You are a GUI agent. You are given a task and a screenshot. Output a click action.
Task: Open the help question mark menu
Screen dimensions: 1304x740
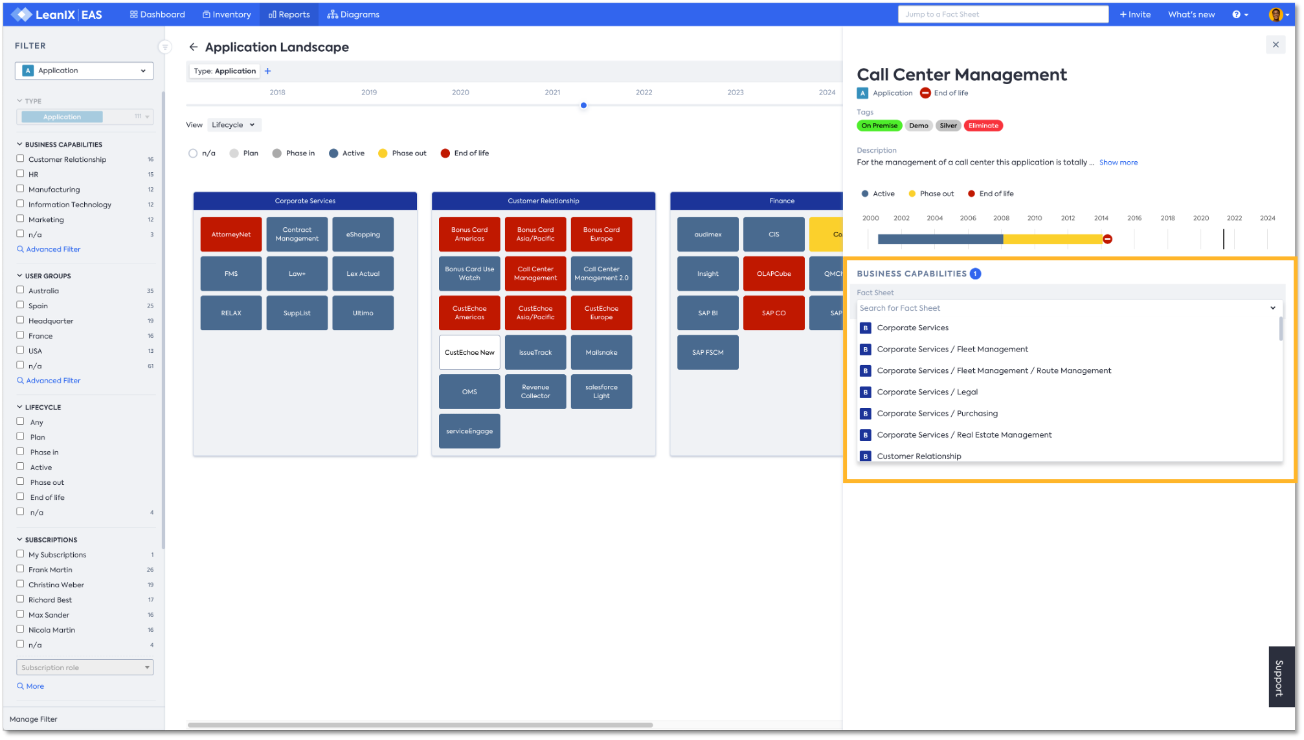pos(1239,14)
